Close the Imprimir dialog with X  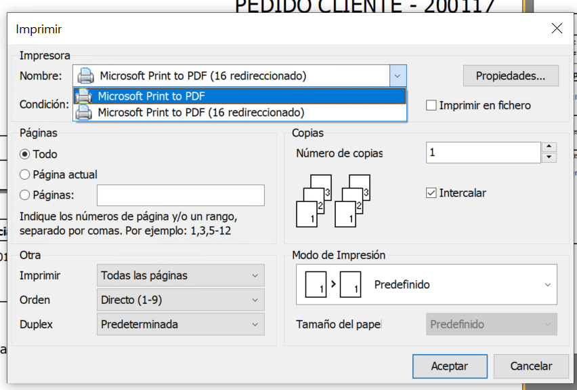point(557,28)
